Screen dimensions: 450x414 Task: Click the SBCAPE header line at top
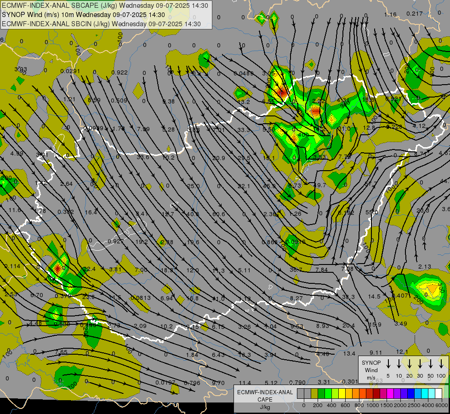click(x=105, y=6)
